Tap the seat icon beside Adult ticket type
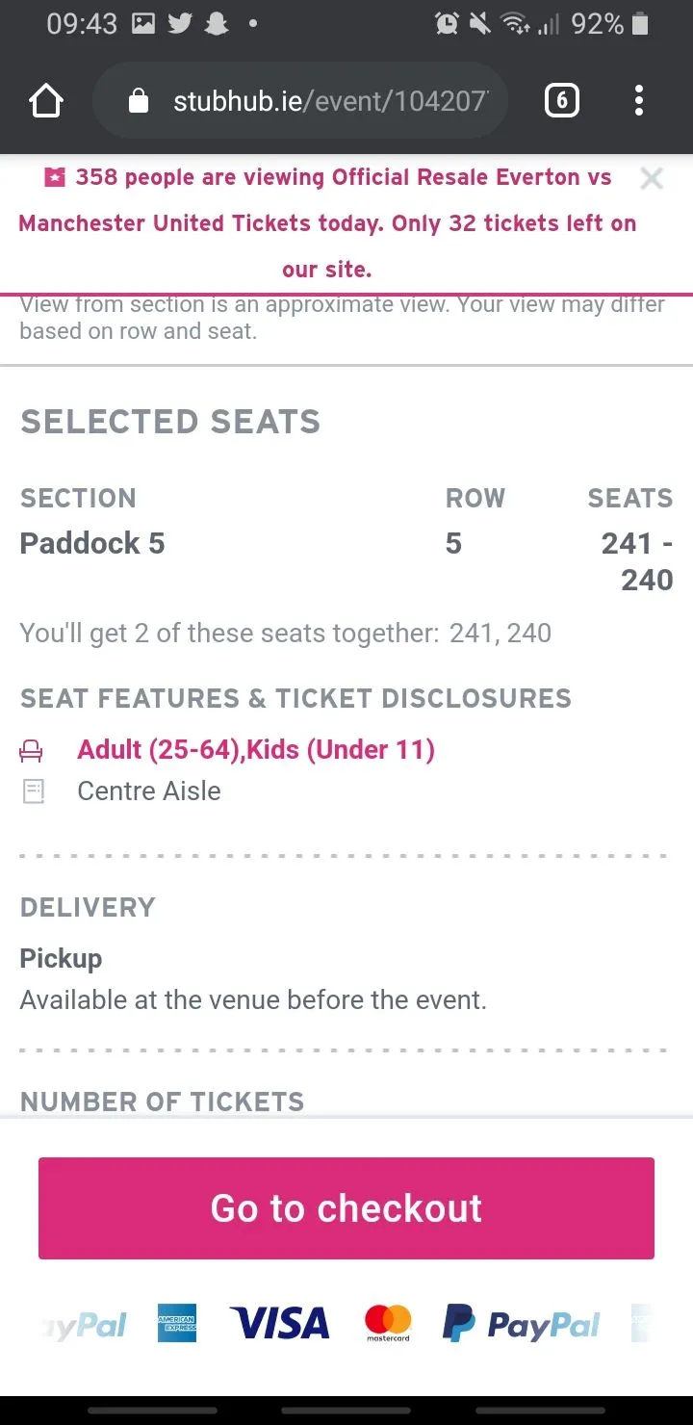Screen dimensions: 693x1425 (33, 750)
